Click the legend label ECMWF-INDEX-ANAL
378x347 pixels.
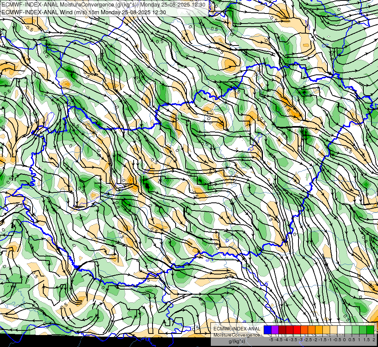coord(237,329)
